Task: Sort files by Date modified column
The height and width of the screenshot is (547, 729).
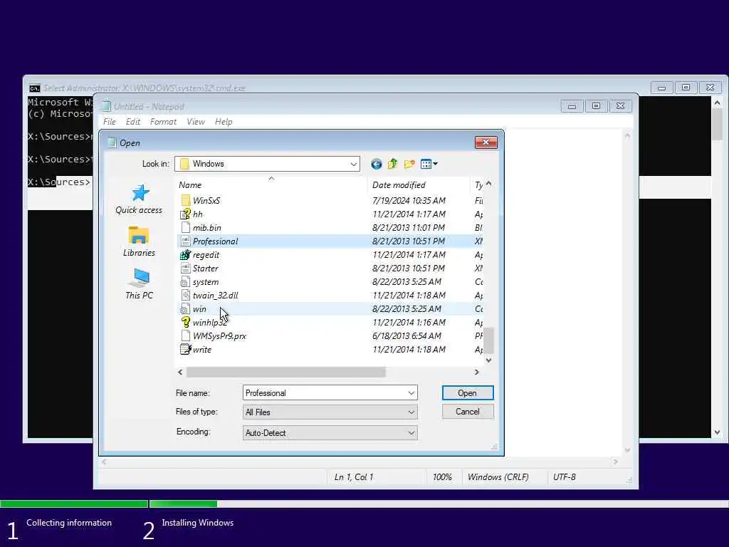Action: coord(419,185)
